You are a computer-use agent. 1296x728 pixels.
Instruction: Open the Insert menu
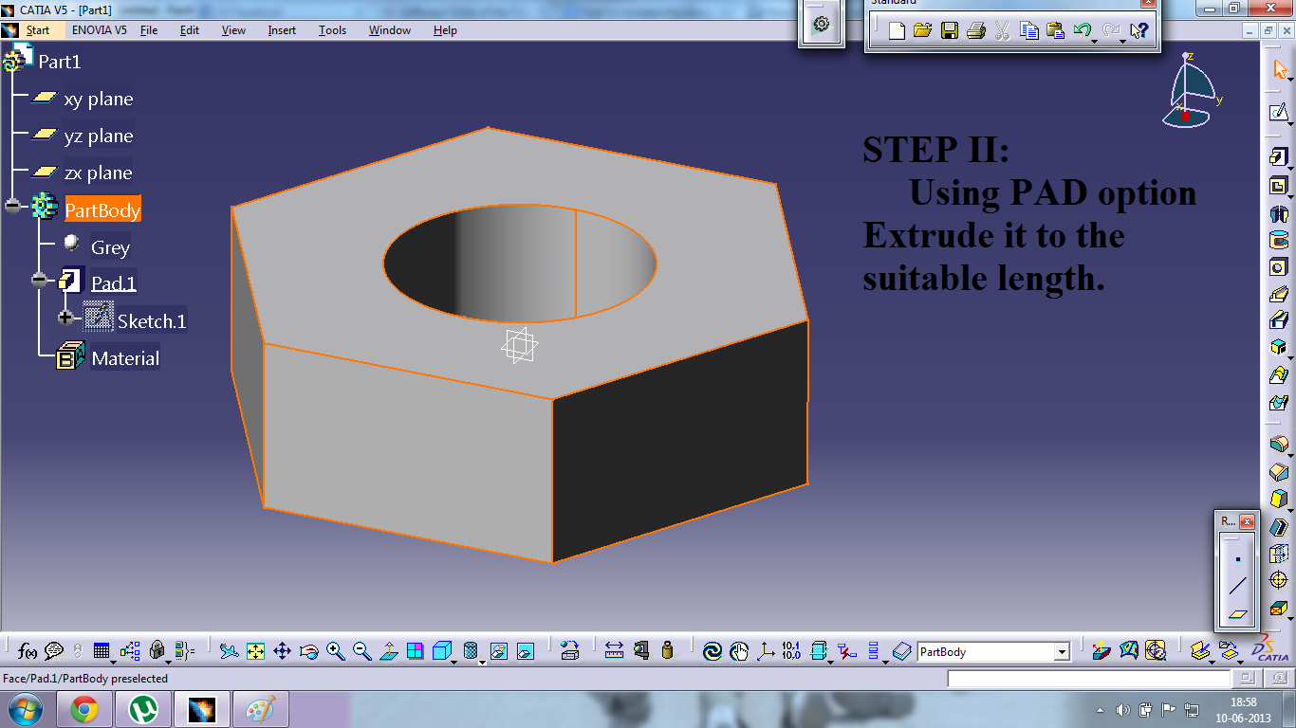click(282, 30)
